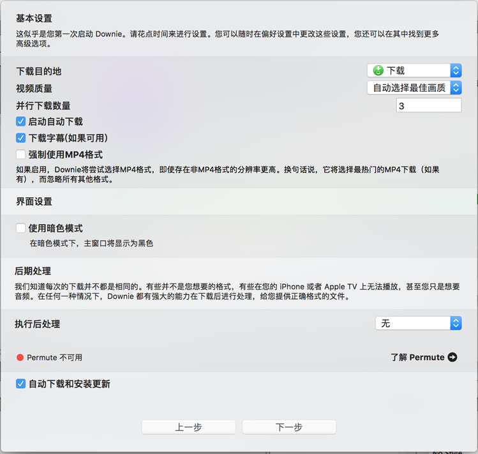
Task: Click the 后期处理 section heading
Action: coord(33,271)
